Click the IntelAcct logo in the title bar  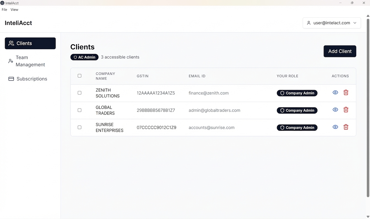click(2, 3)
